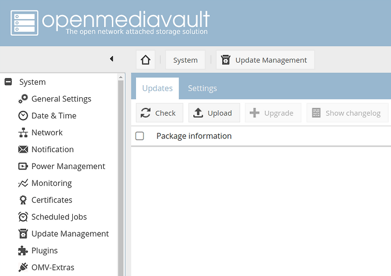Tick the select-all packages checkbox
The height and width of the screenshot is (276, 391).
click(140, 136)
